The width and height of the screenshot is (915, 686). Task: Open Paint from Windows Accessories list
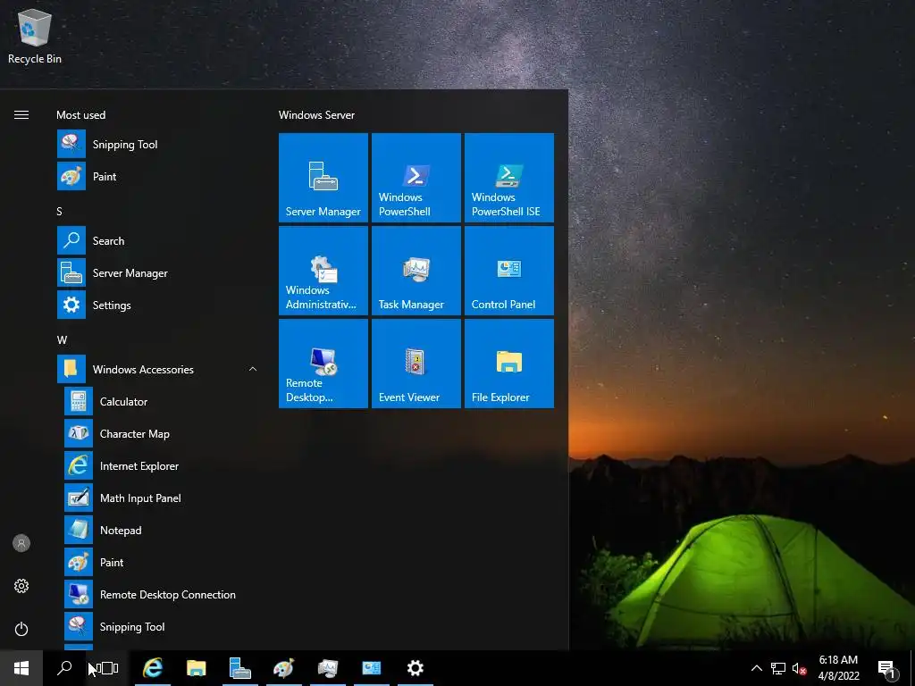coord(161,562)
